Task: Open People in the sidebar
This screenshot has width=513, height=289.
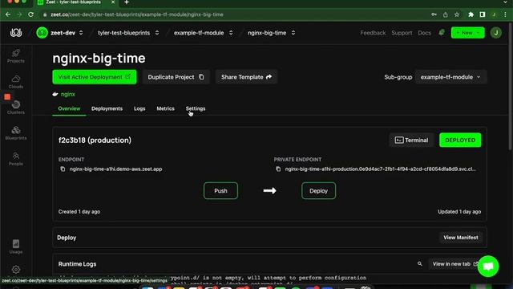Action: pos(16,159)
